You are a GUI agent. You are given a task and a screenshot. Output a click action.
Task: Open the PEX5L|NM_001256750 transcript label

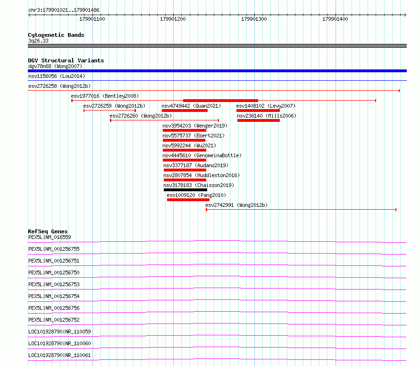(x=54, y=272)
